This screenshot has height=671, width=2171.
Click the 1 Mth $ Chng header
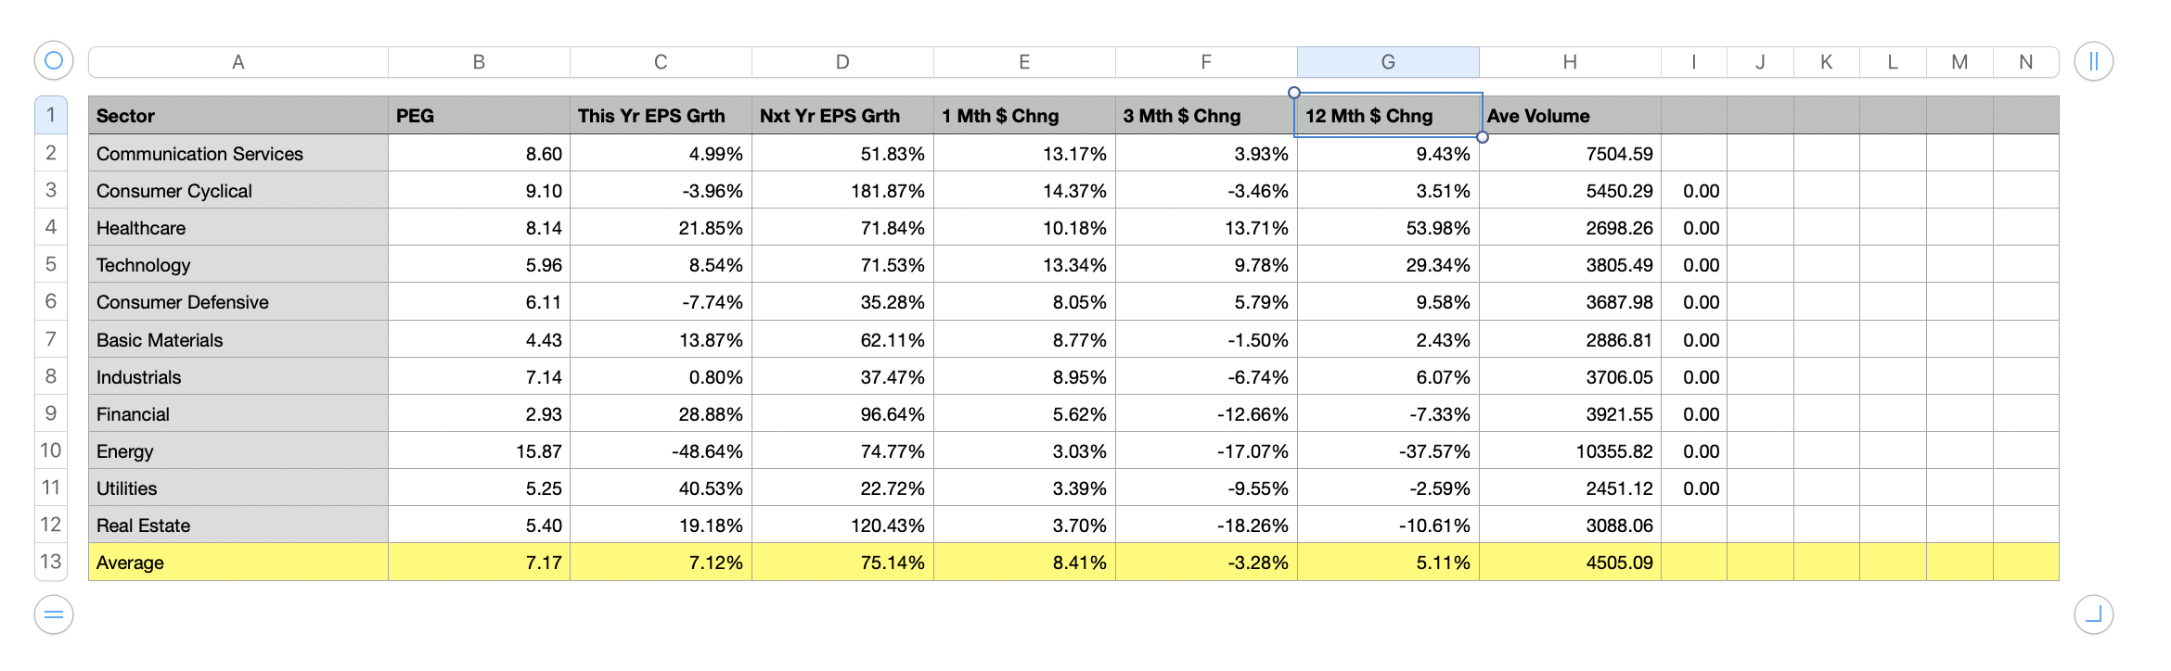[1024, 116]
